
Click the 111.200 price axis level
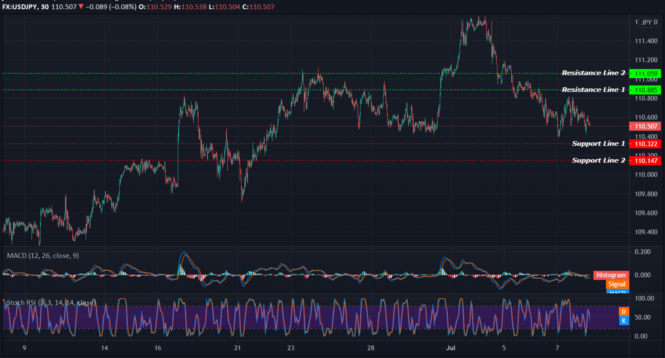tap(646, 60)
